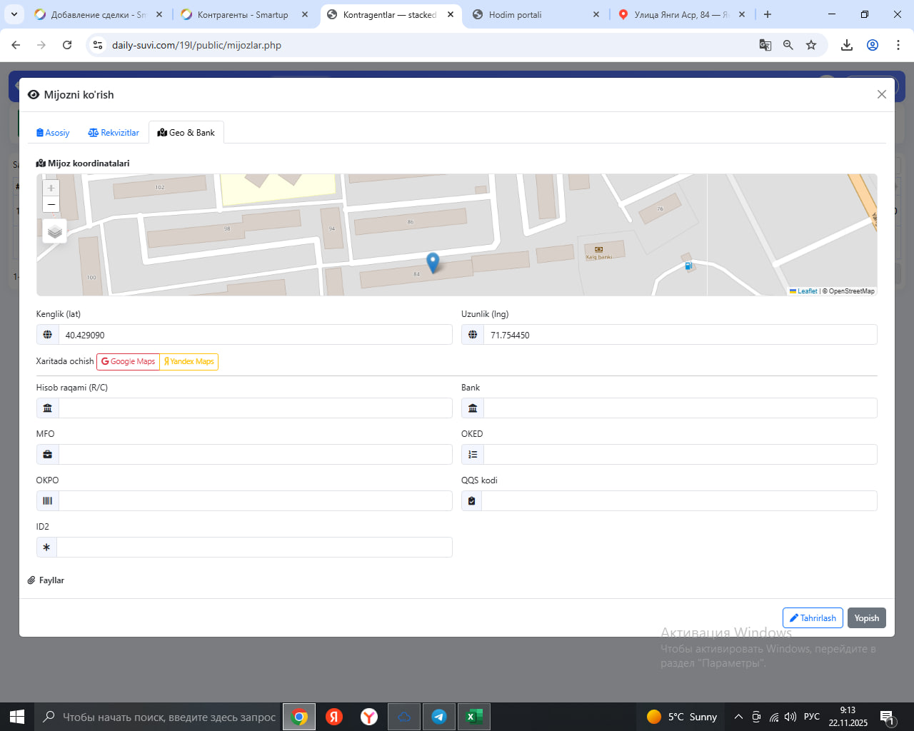Zoom in on the customer map

tap(51, 188)
